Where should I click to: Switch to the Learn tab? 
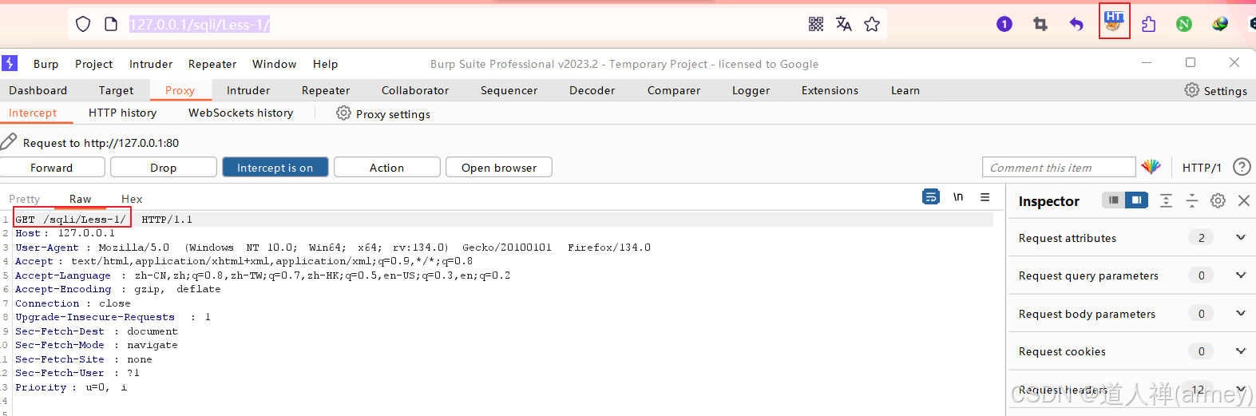coord(905,90)
